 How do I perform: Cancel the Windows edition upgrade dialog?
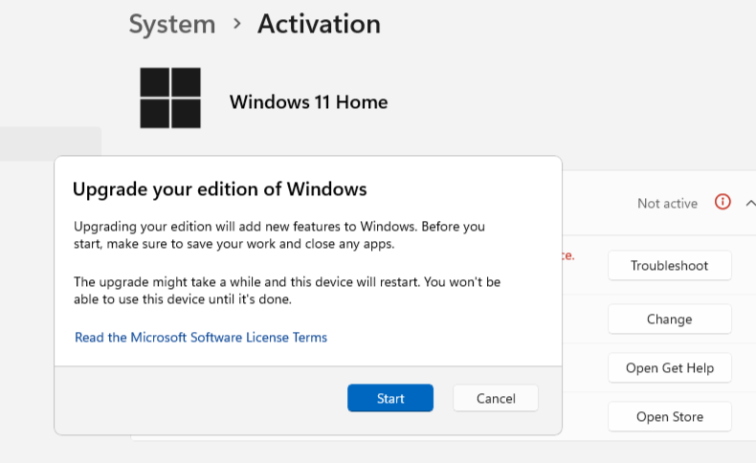coord(496,398)
